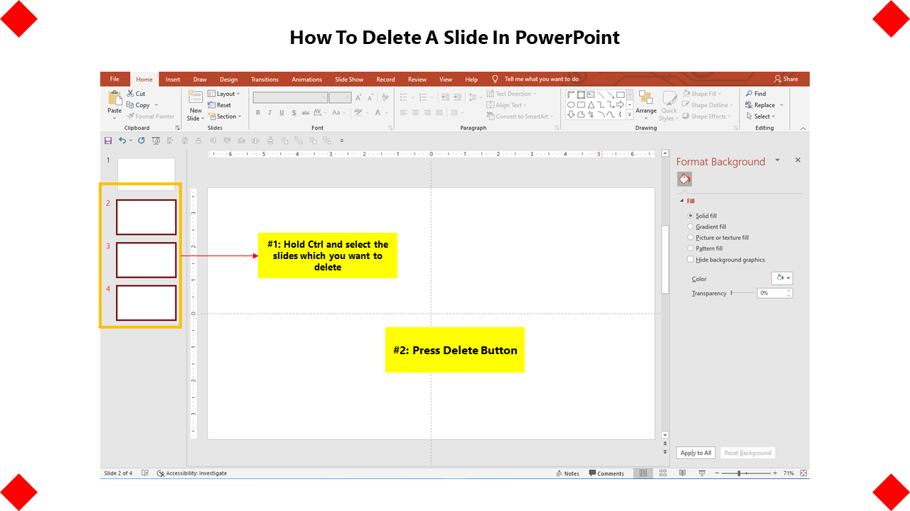Switch to Slide Sorter view in status bar

(663, 473)
